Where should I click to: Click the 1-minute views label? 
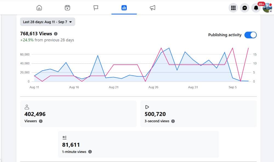[74, 152]
